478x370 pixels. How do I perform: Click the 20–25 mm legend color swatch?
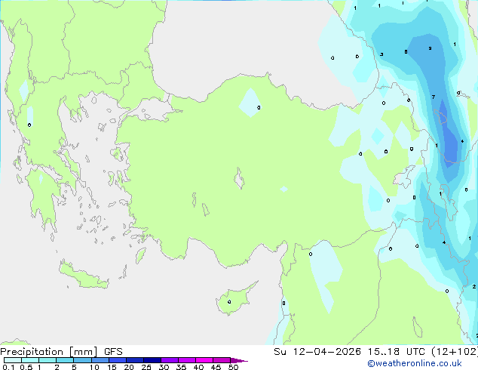[135, 360]
